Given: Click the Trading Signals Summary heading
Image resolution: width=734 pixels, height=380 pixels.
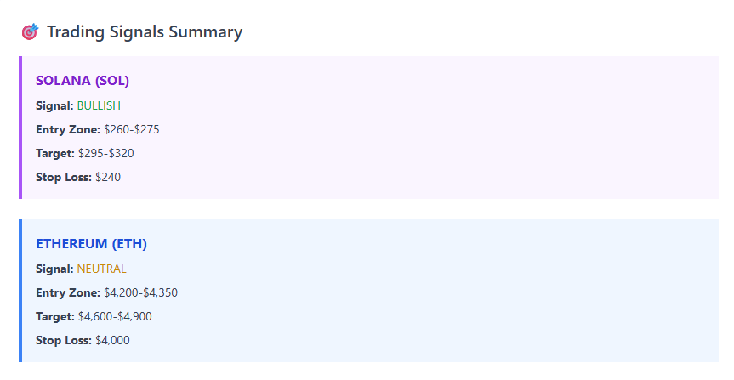Looking at the screenshot, I should pyautogui.click(x=145, y=32).
